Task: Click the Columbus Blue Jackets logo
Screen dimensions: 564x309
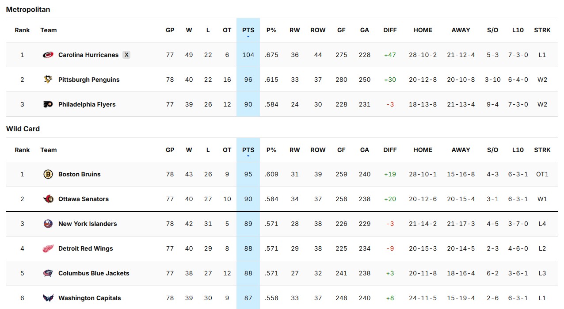Action: coord(48,273)
